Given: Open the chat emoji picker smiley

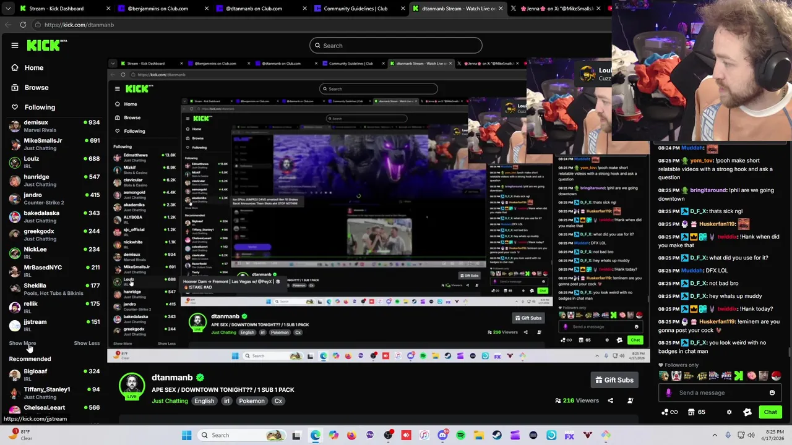Looking at the screenshot, I should pyautogui.click(x=772, y=392).
